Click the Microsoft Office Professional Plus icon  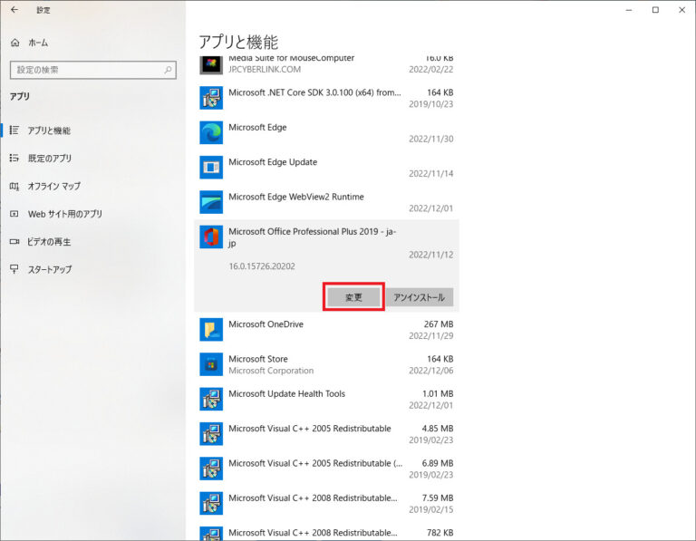[210, 237]
